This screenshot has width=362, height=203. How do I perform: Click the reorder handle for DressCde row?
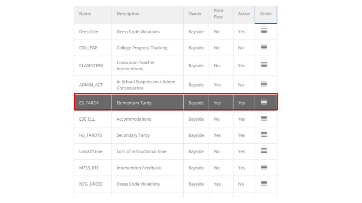264,31
